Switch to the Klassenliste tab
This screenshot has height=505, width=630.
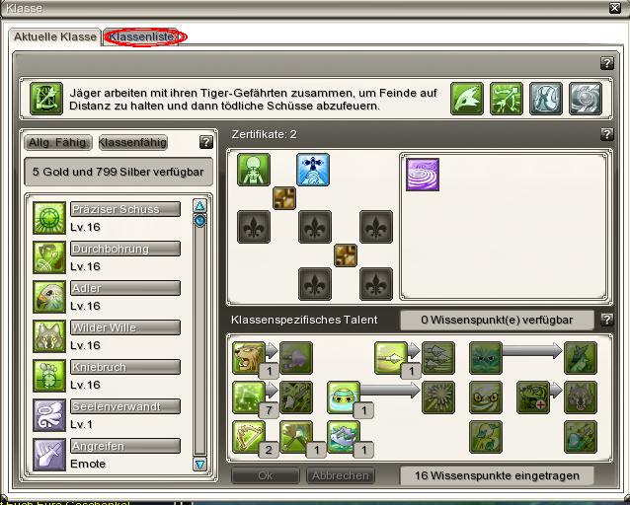point(141,36)
